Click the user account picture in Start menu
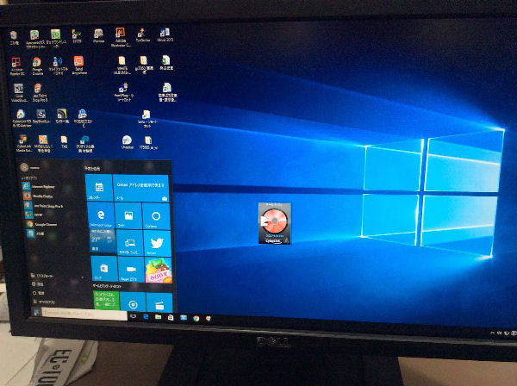Viewport: 517px width, 386px height. pyautogui.click(x=24, y=167)
